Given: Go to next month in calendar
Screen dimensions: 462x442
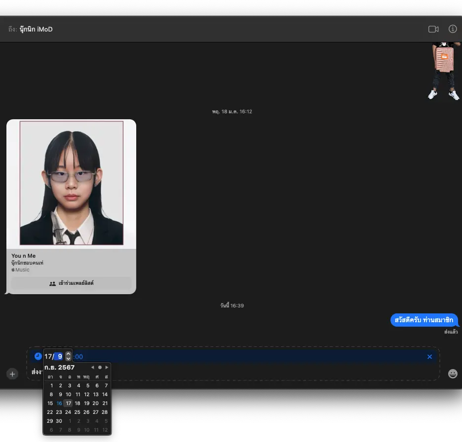Looking at the screenshot, I should [x=107, y=367].
